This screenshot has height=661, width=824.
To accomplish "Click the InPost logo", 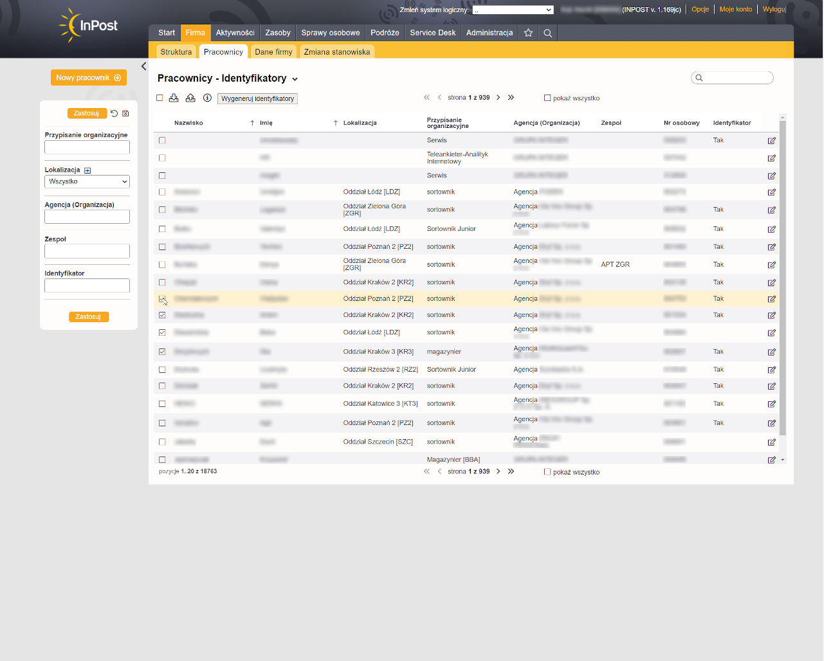I will [89, 26].
